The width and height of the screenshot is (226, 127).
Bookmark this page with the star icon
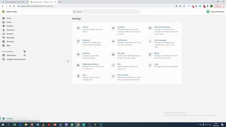click(184, 6)
